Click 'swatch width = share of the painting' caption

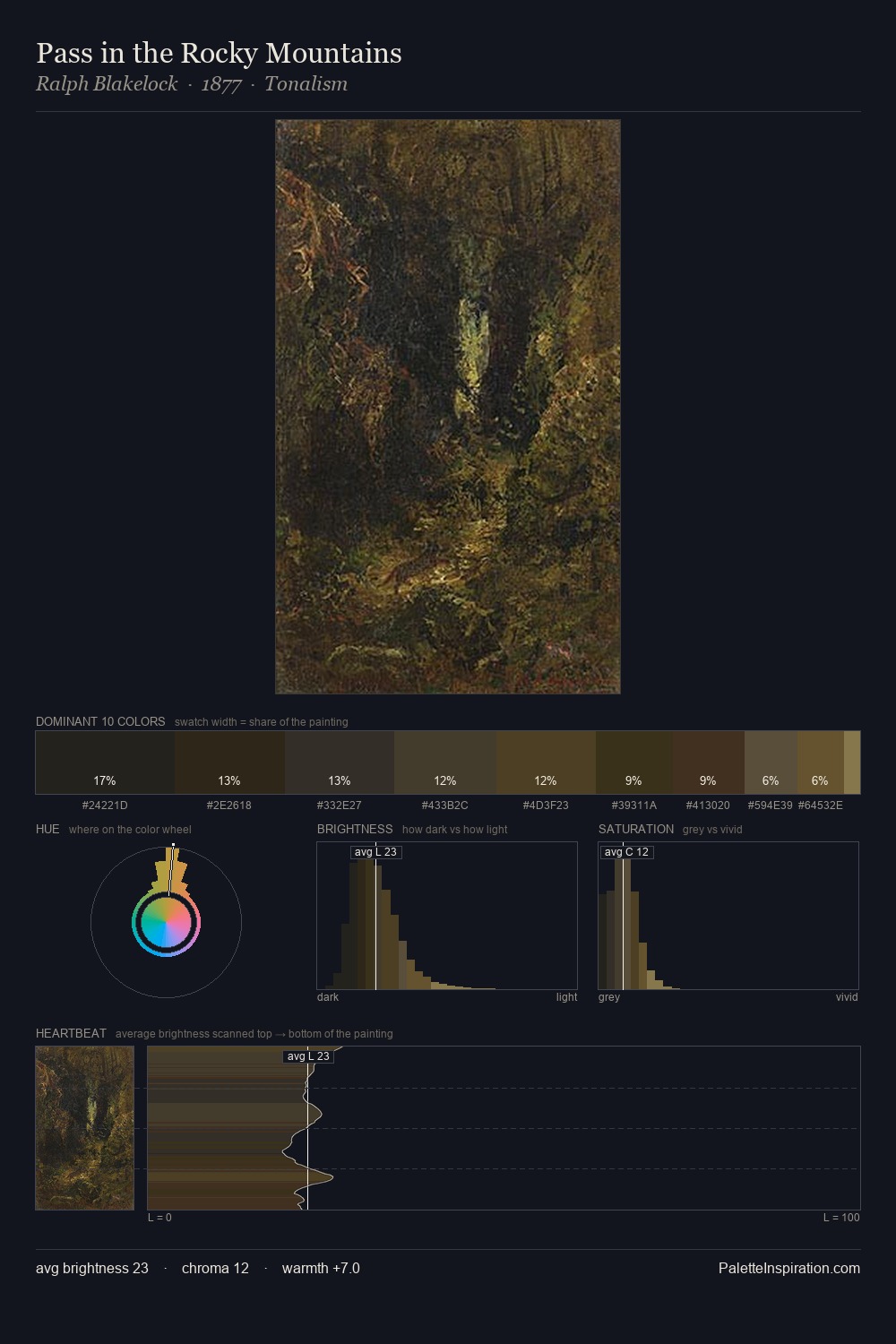point(262,722)
